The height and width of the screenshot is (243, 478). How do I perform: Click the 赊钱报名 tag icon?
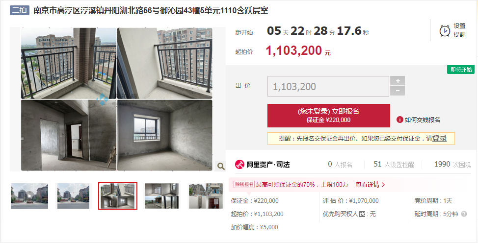pos(244,184)
